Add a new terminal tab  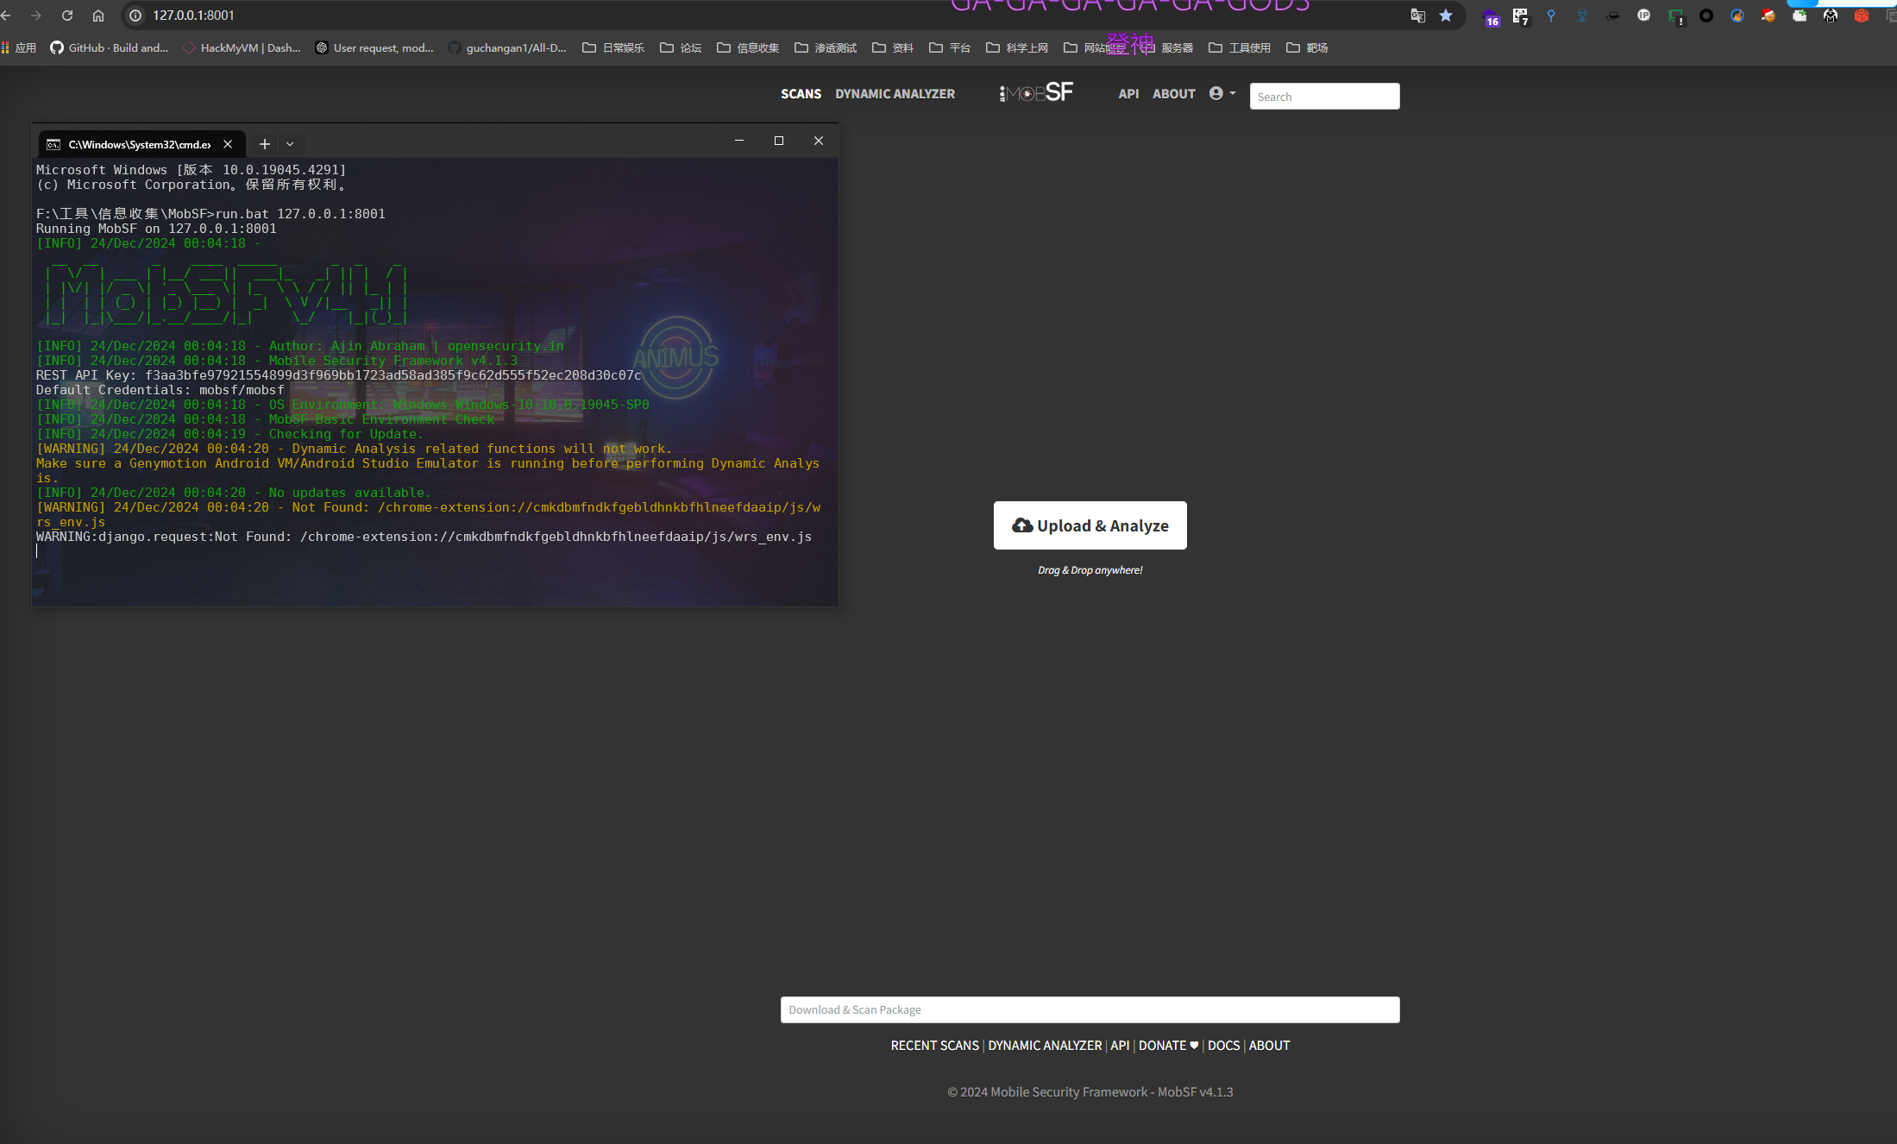click(x=265, y=144)
